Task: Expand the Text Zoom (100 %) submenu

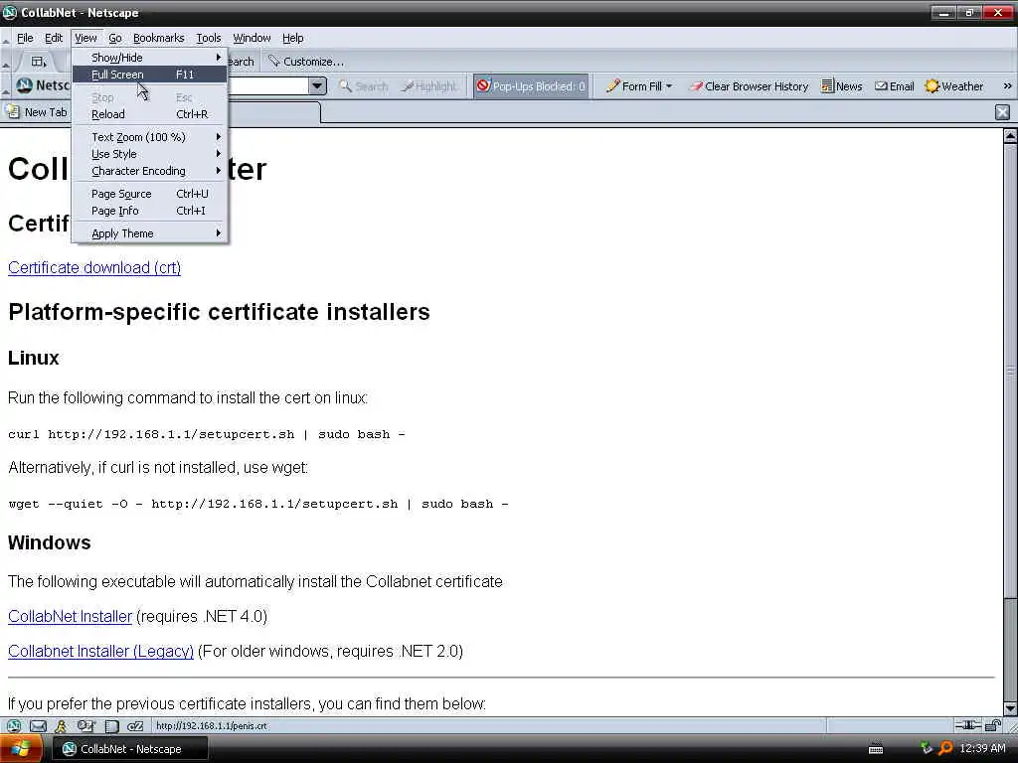Action: pos(149,137)
